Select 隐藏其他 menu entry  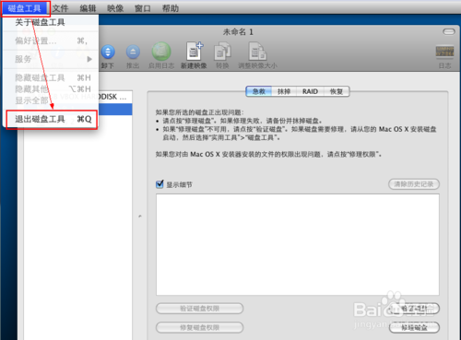51,89
